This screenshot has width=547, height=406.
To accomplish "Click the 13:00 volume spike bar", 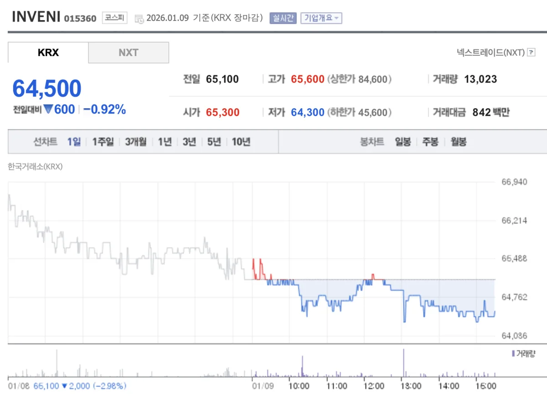I will click(x=404, y=364).
